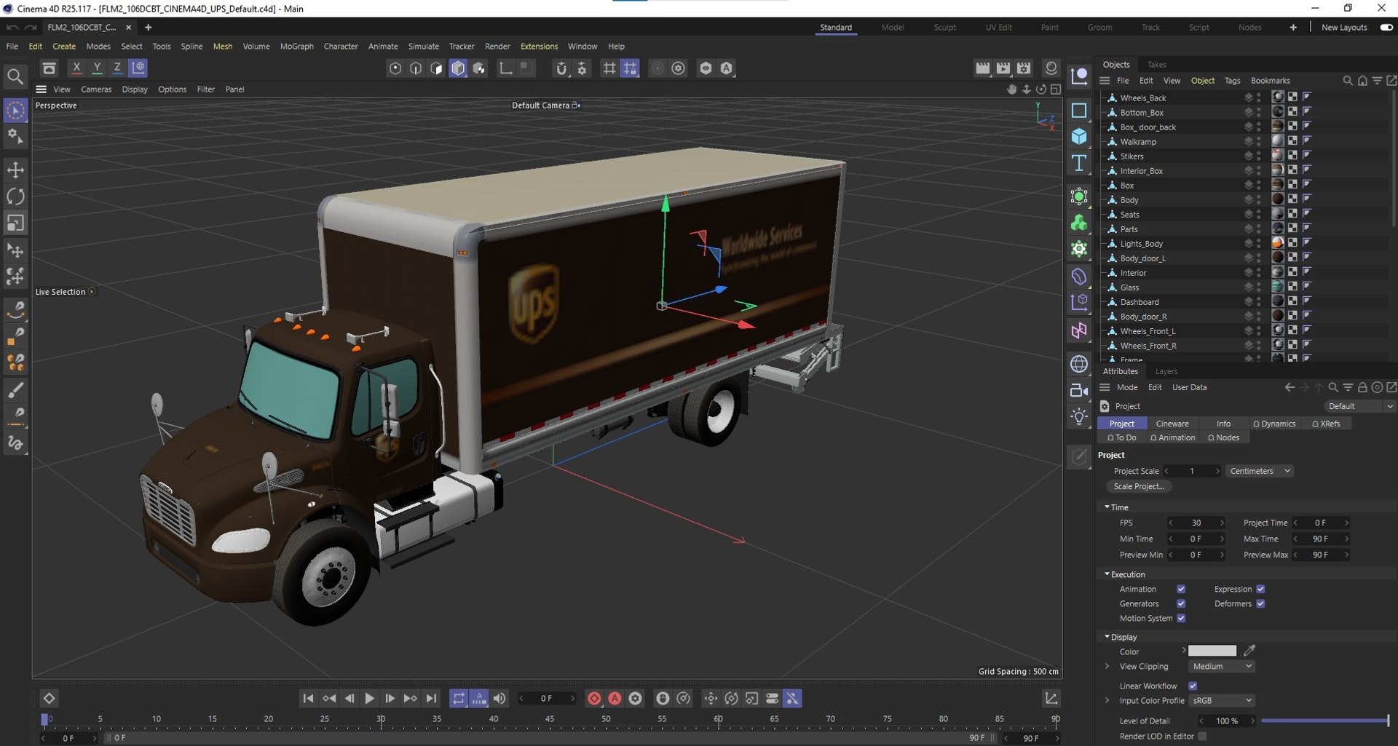
Task: Go to end of animation
Action: (432, 699)
